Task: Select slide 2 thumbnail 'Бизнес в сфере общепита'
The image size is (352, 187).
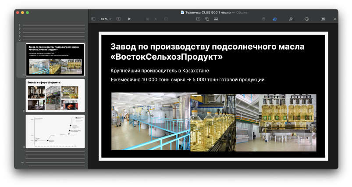Action: pos(55,96)
